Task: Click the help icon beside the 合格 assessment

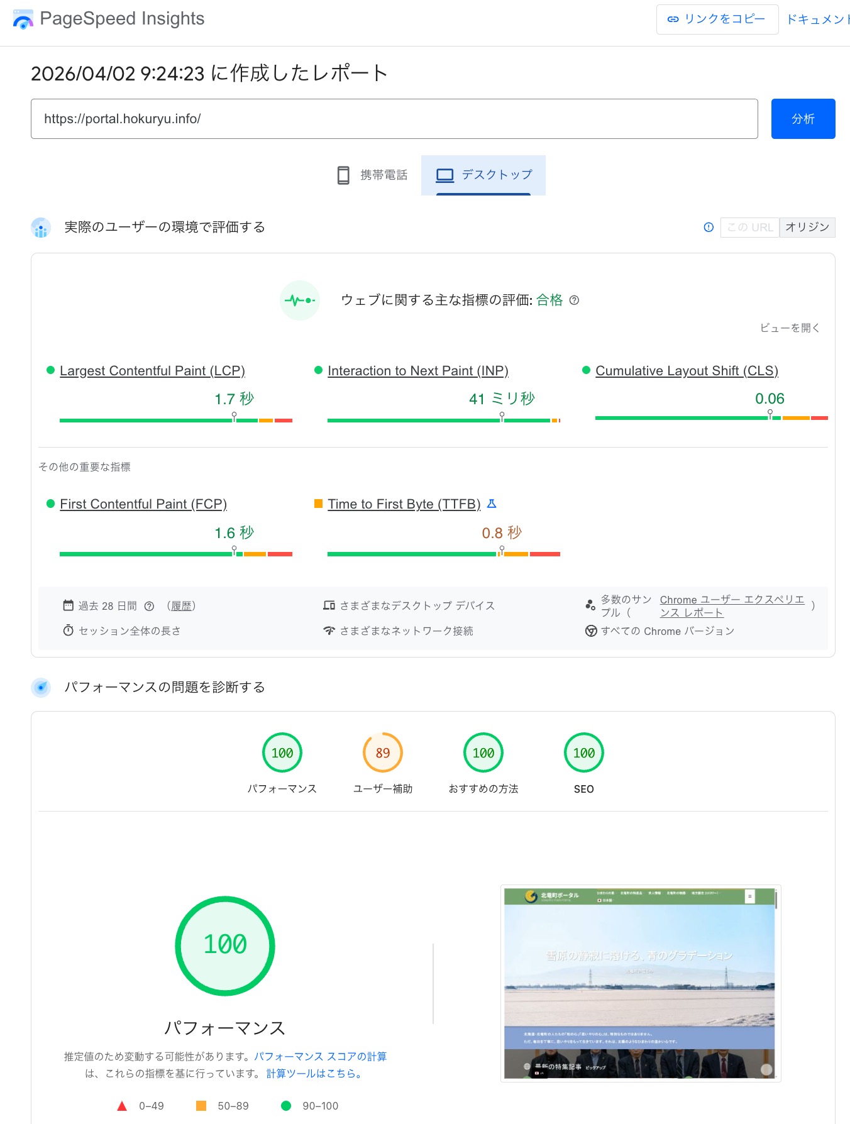Action: [x=574, y=300]
